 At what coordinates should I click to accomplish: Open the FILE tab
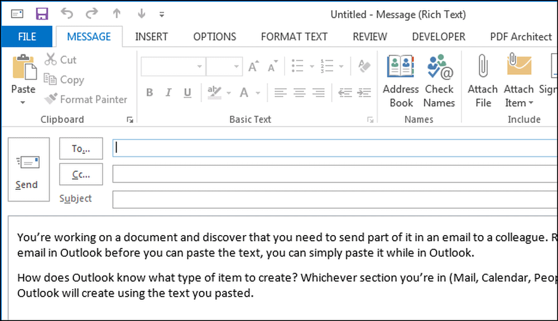tap(27, 37)
